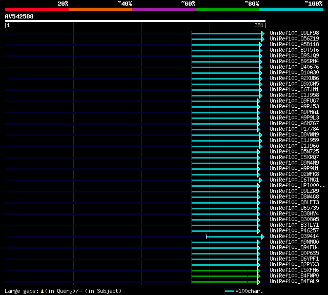Select UniRef100_Q8VWM9 label
Screen dimensions: 328x295
coord(294,135)
